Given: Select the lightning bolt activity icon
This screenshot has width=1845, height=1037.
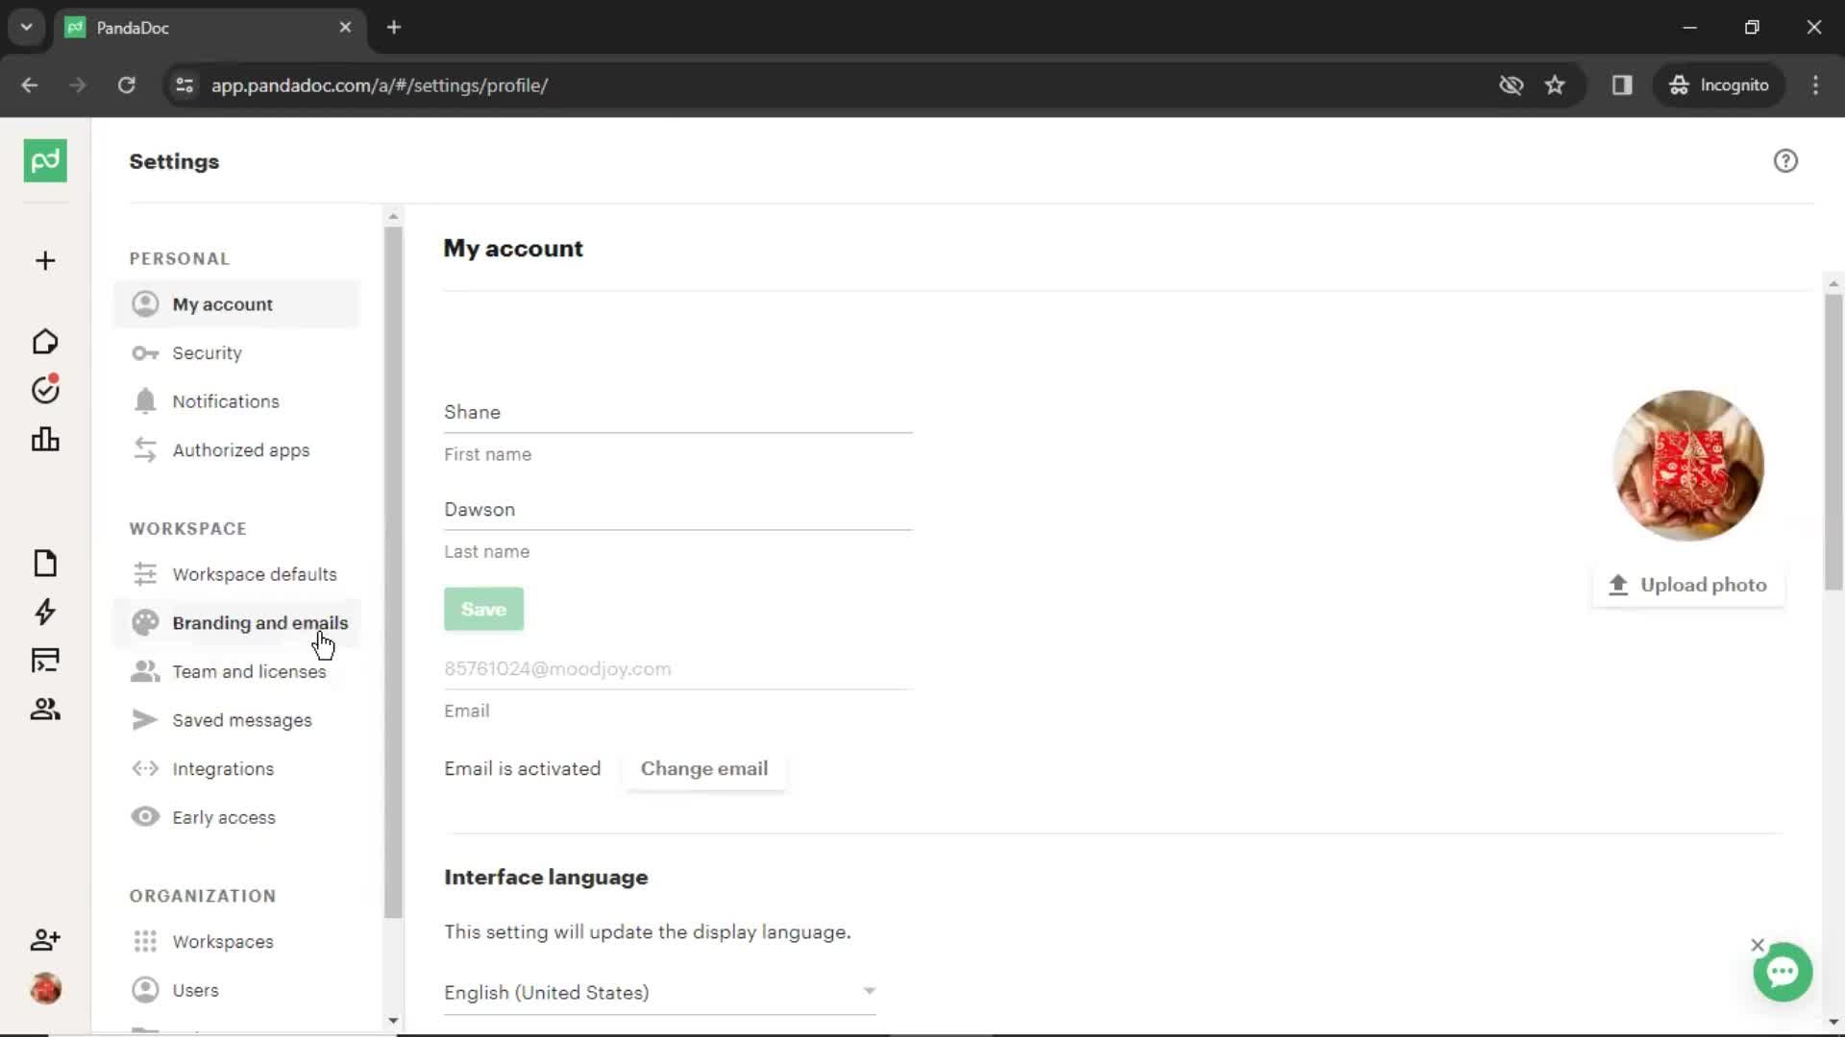Looking at the screenshot, I should 45,612.
